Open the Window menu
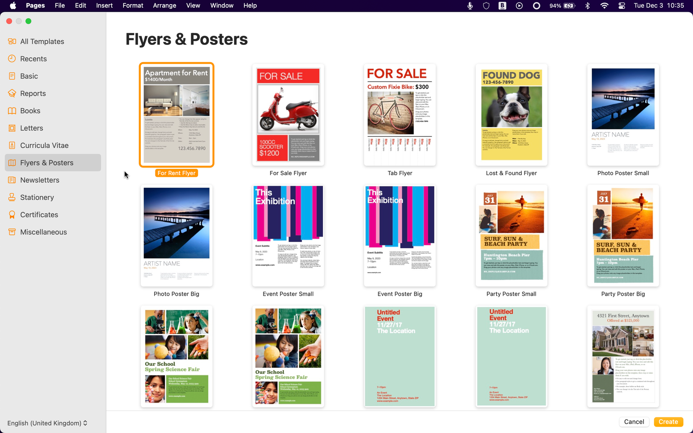Screen dimensions: 693x433 tap(222, 5)
